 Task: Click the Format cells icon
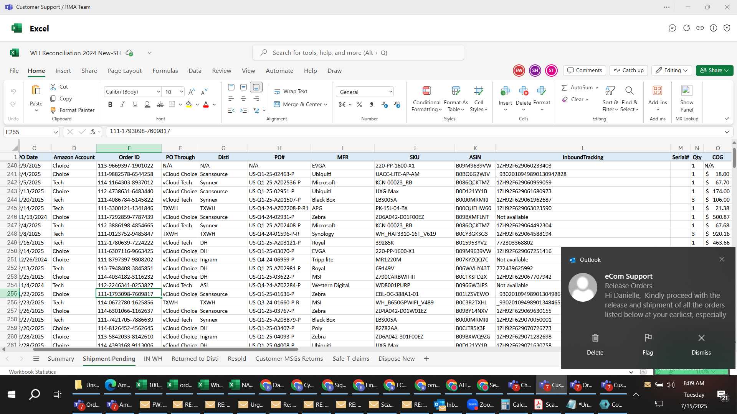[542, 91]
